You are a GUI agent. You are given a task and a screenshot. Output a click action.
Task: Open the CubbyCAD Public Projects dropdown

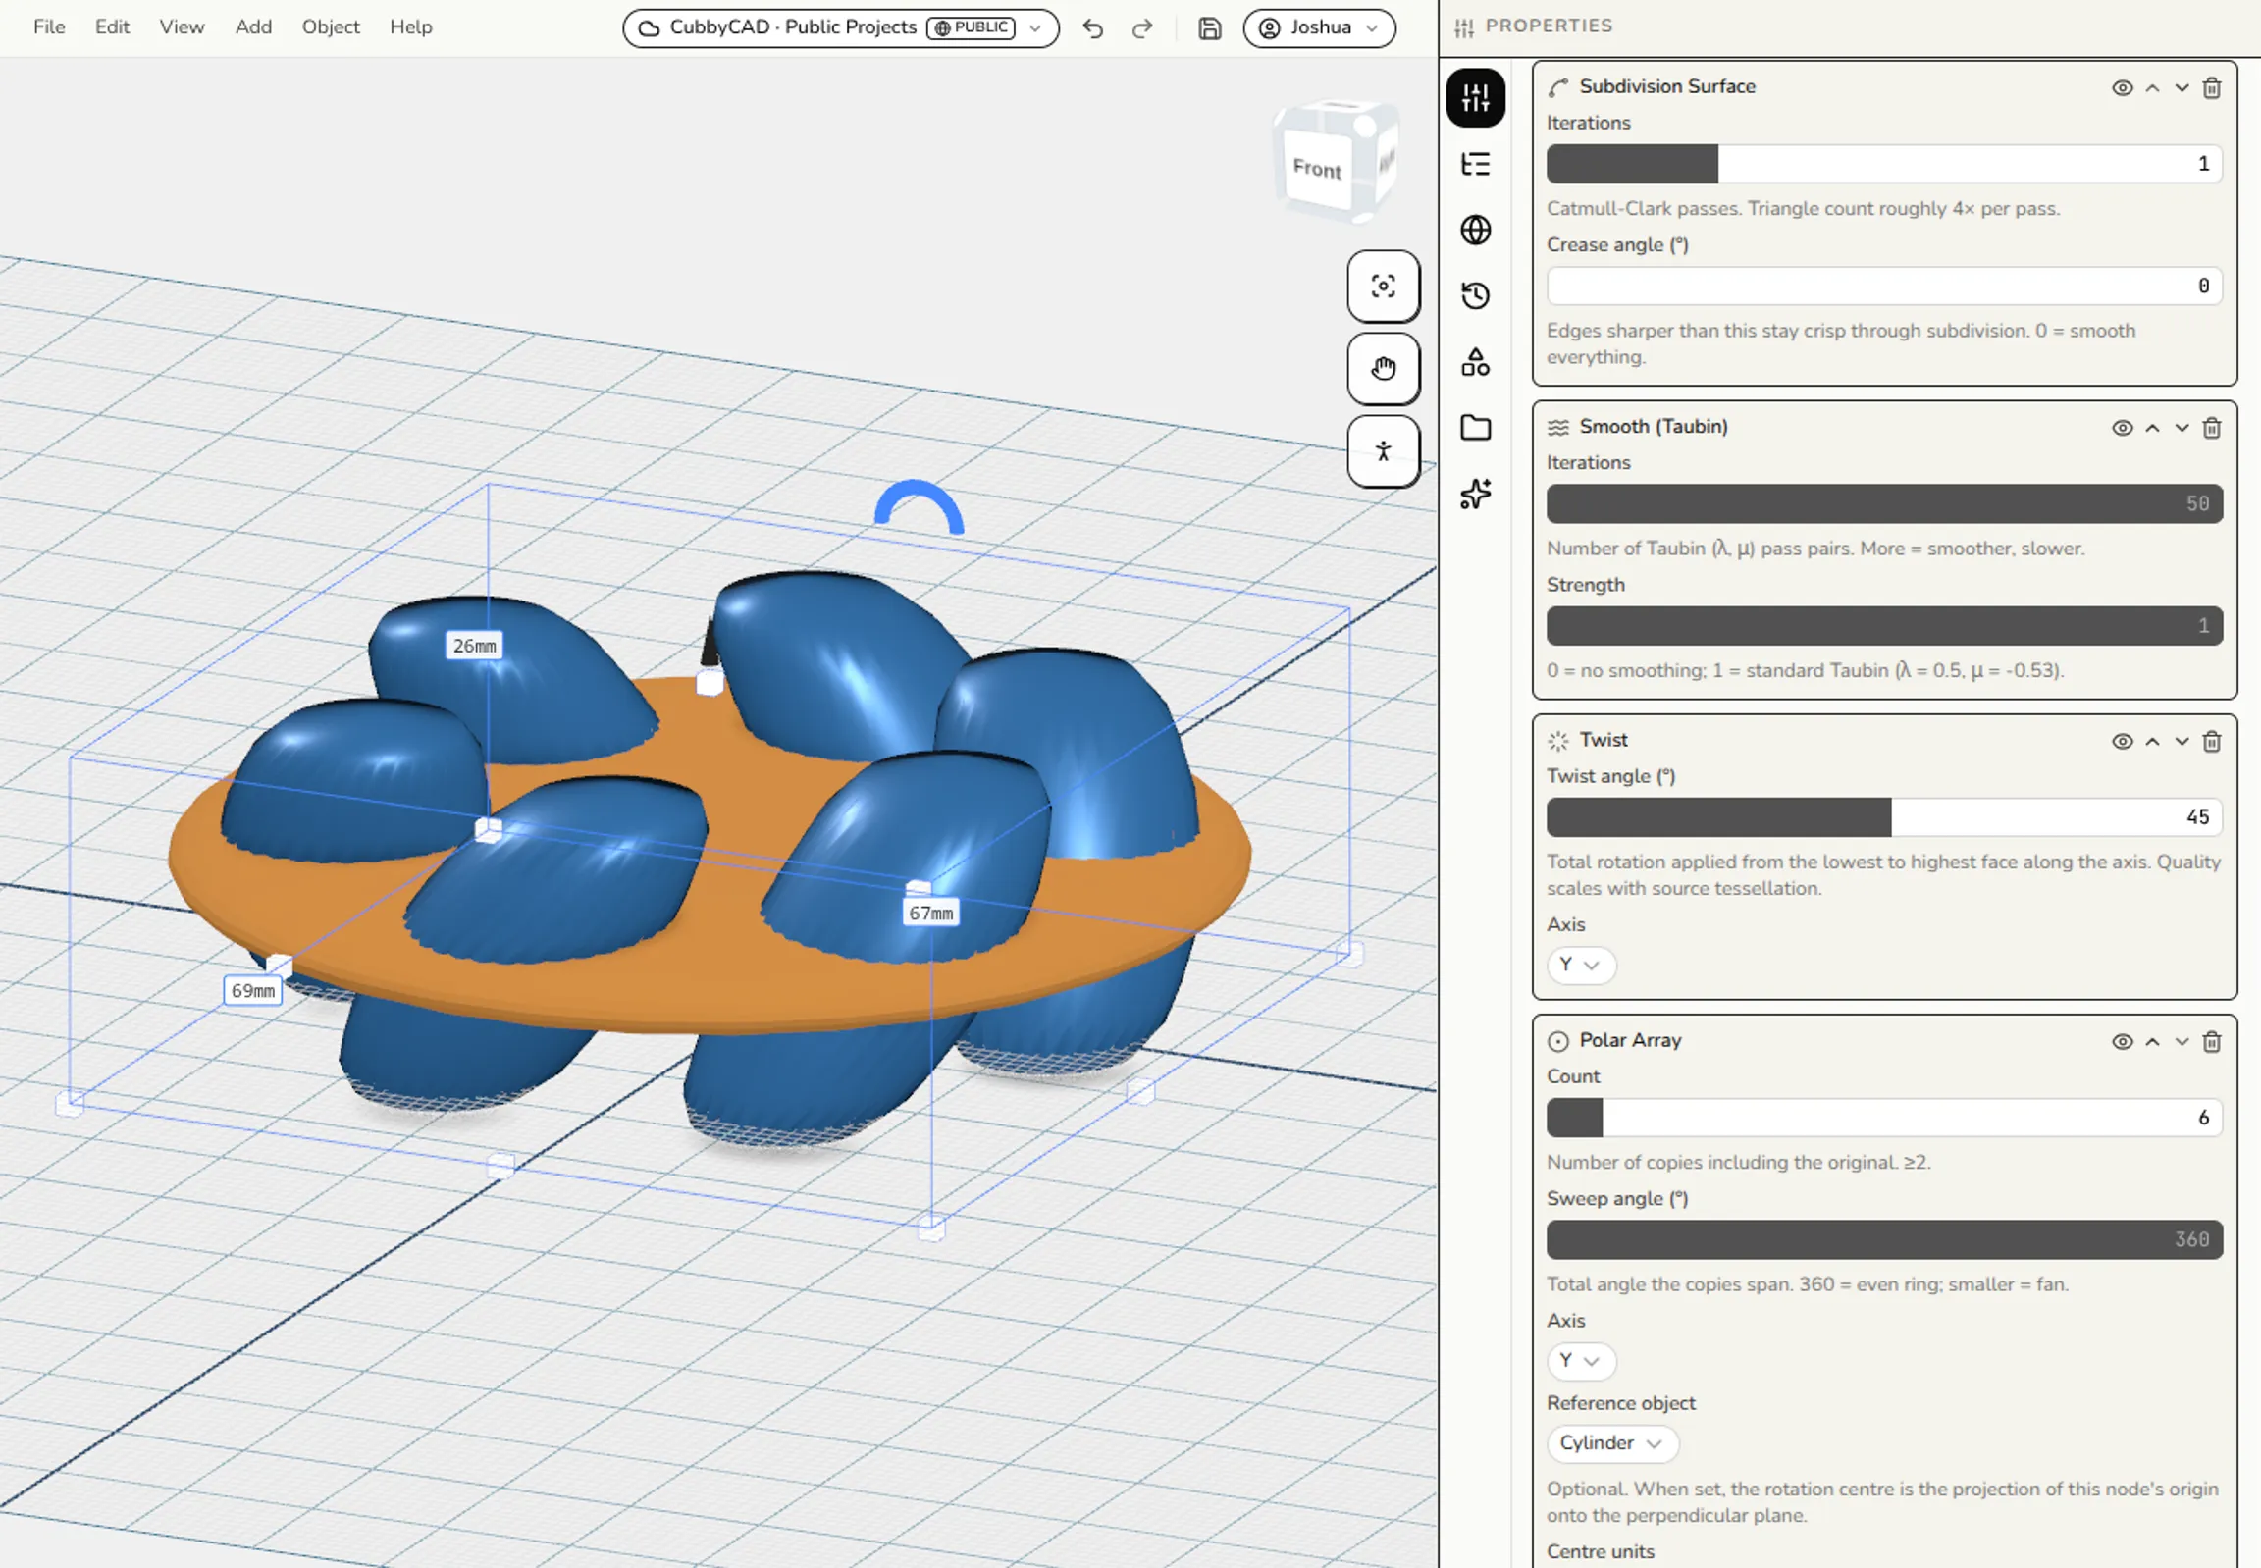(840, 27)
